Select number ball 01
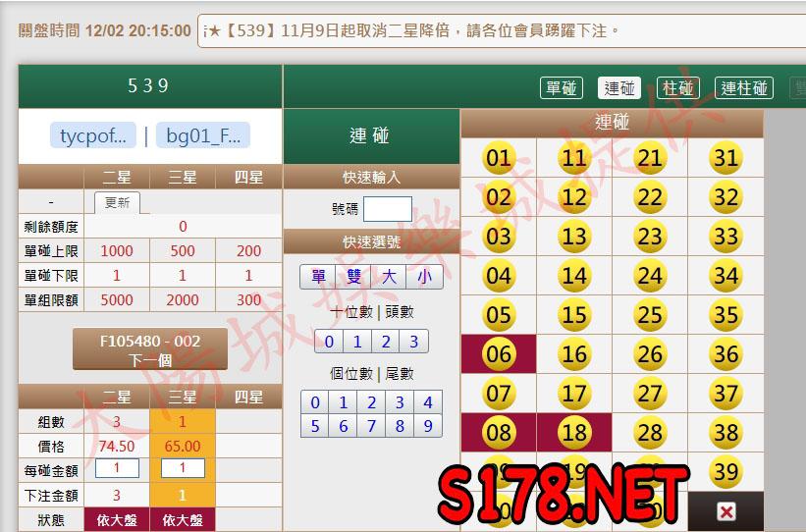Screen dimensions: 806x532 [x=498, y=158]
